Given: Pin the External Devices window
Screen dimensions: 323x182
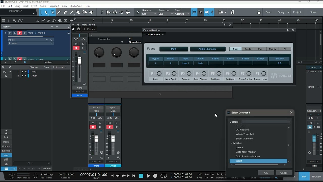Looking at the screenshot, I should (x=287, y=30).
